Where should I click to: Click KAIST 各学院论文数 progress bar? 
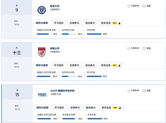[70, 119]
